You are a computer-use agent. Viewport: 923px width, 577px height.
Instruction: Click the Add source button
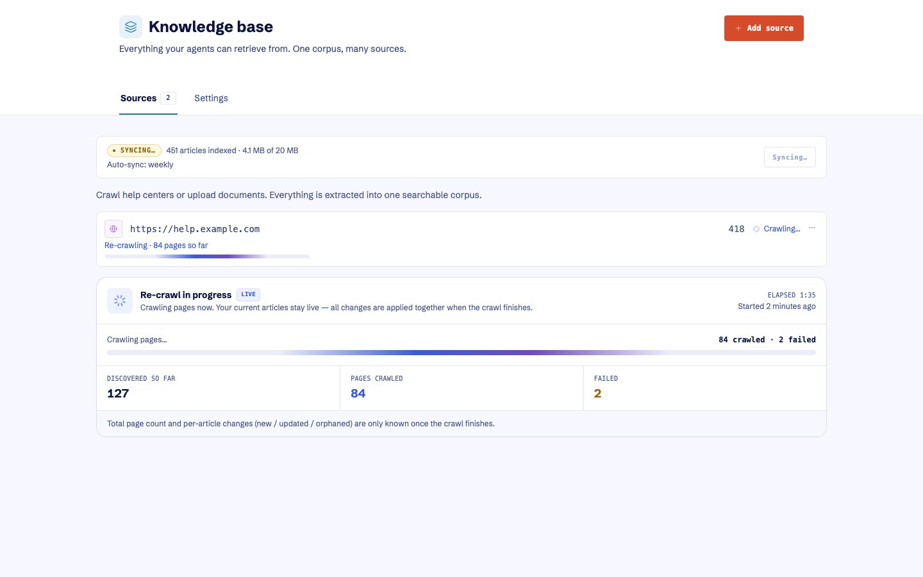tap(764, 28)
